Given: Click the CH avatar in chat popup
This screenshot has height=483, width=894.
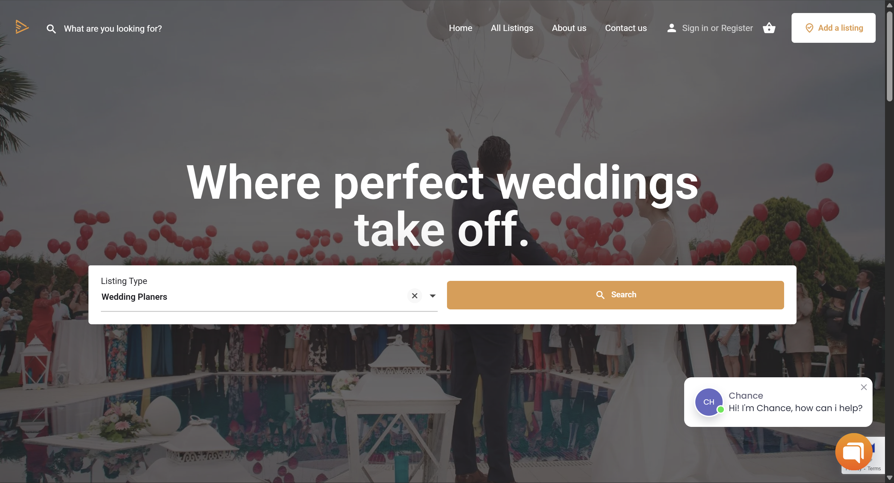Looking at the screenshot, I should [709, 402].
